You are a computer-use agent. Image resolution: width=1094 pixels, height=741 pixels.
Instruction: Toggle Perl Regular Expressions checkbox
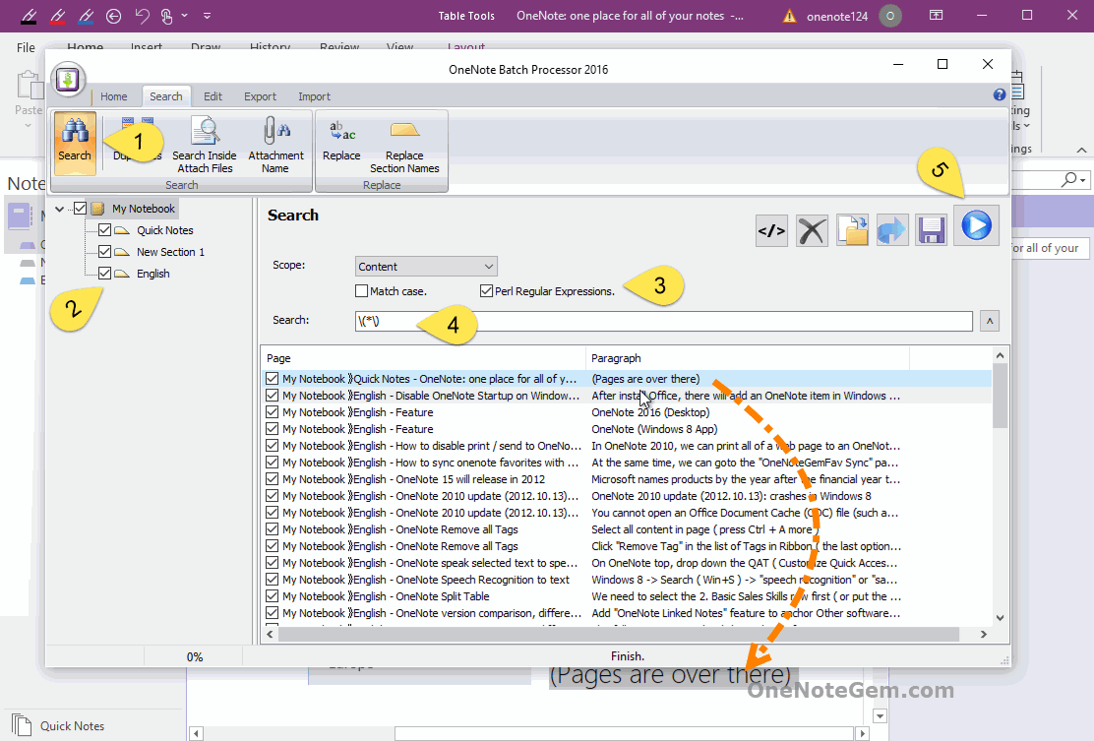(486, 291)
